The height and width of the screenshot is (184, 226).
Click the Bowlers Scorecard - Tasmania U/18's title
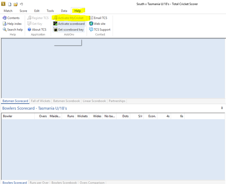35,108
